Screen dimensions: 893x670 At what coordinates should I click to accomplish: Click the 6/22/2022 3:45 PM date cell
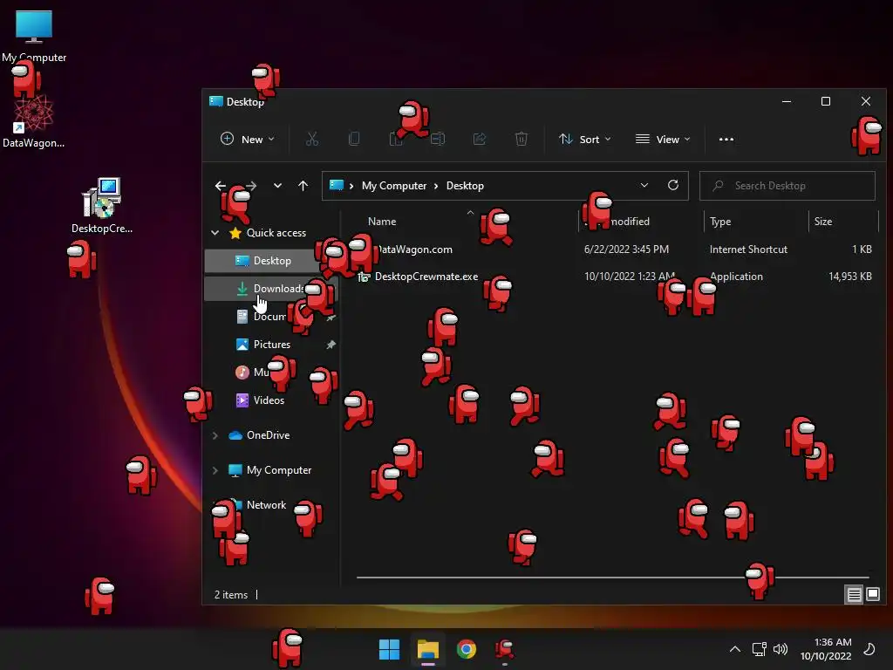pos(626,250)
